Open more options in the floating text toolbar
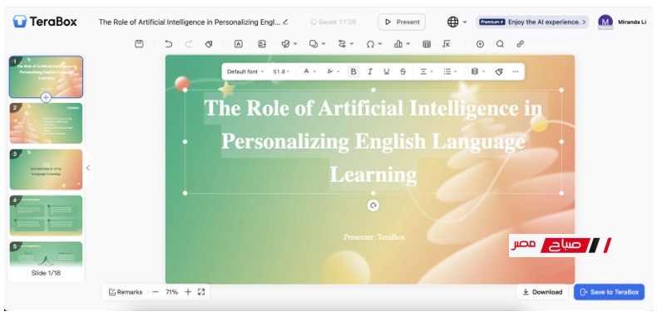Viewport: 657px width, 321px height. (516, 71)
